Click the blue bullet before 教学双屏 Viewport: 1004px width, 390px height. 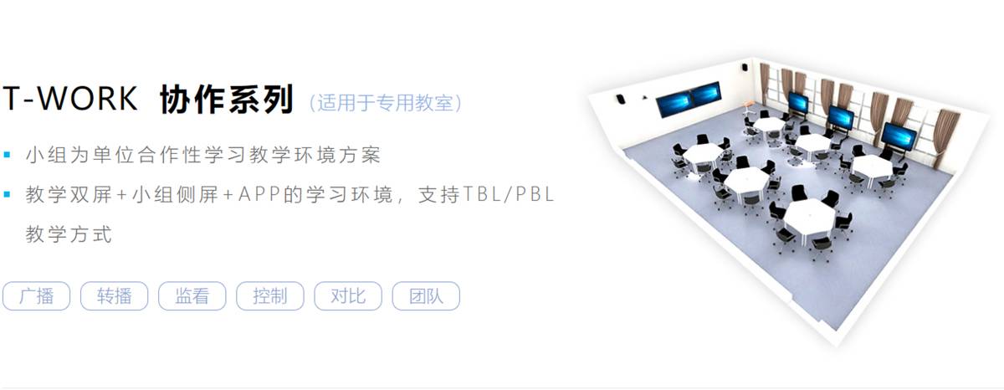(x=7, y=195)
